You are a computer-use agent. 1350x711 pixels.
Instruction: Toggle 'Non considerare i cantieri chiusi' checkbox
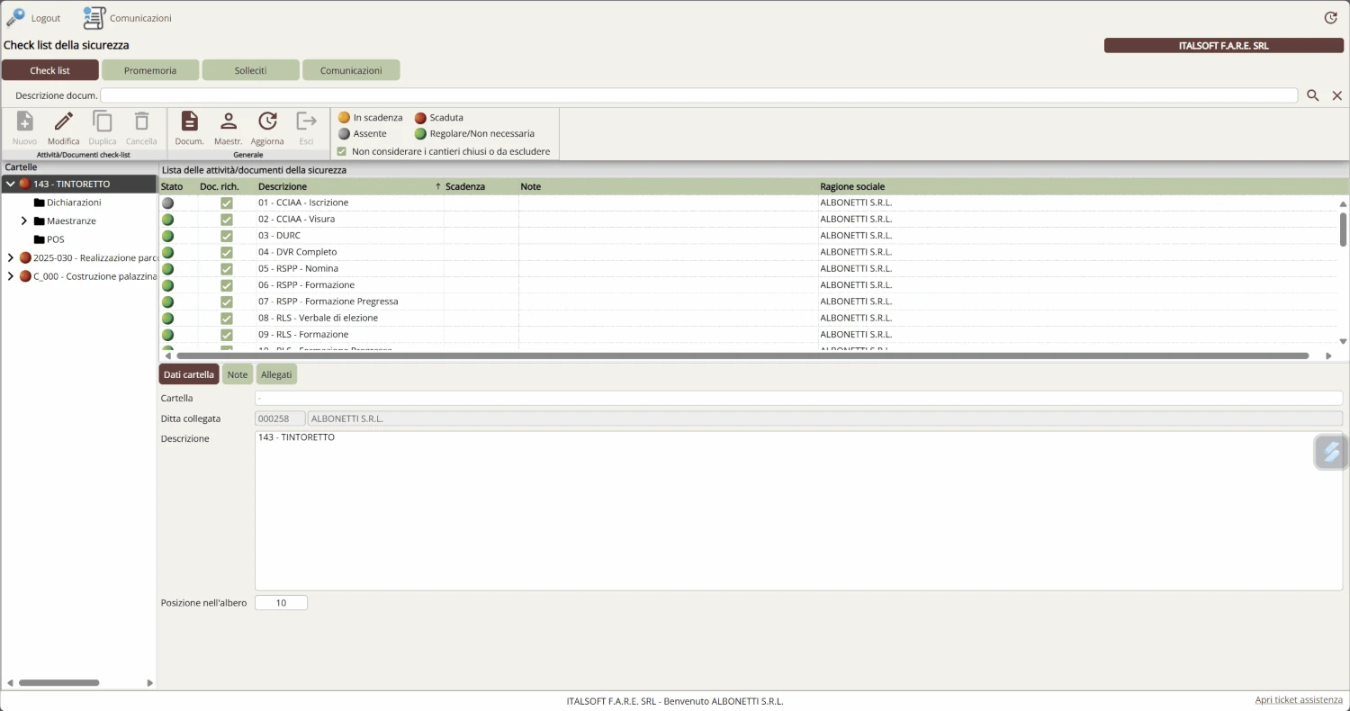click(342, 151)
